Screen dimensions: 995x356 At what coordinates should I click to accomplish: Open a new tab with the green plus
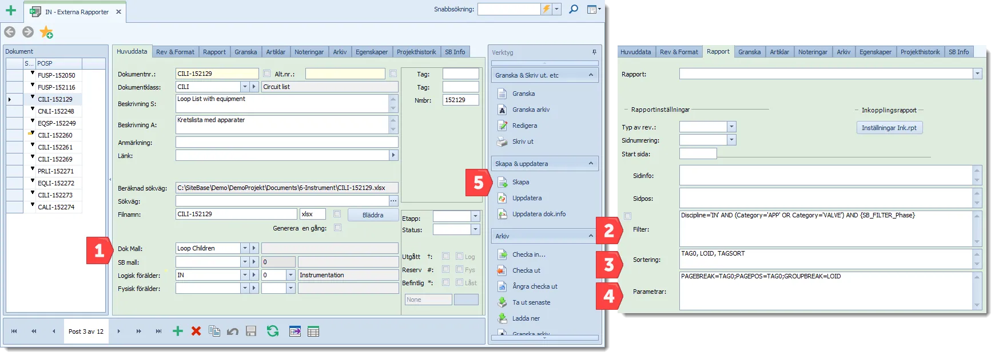point(11,10)
